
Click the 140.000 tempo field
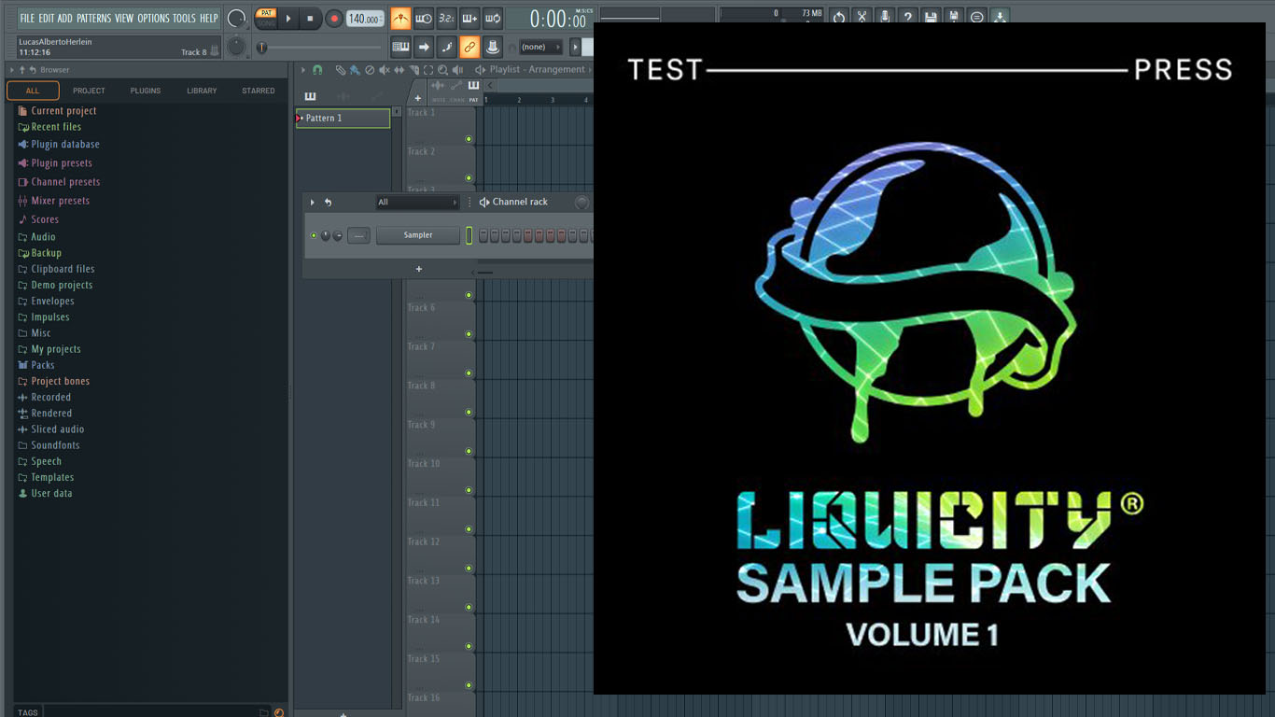click(x=365, y=19)
